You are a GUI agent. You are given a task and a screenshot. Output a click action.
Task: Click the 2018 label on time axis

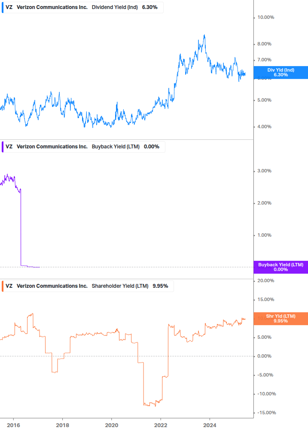[x=62, y=425]
